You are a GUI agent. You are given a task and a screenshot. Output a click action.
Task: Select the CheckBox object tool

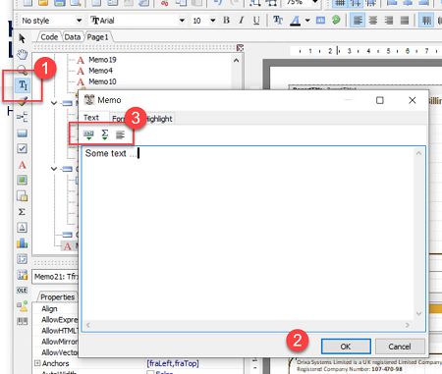(22, 148)
